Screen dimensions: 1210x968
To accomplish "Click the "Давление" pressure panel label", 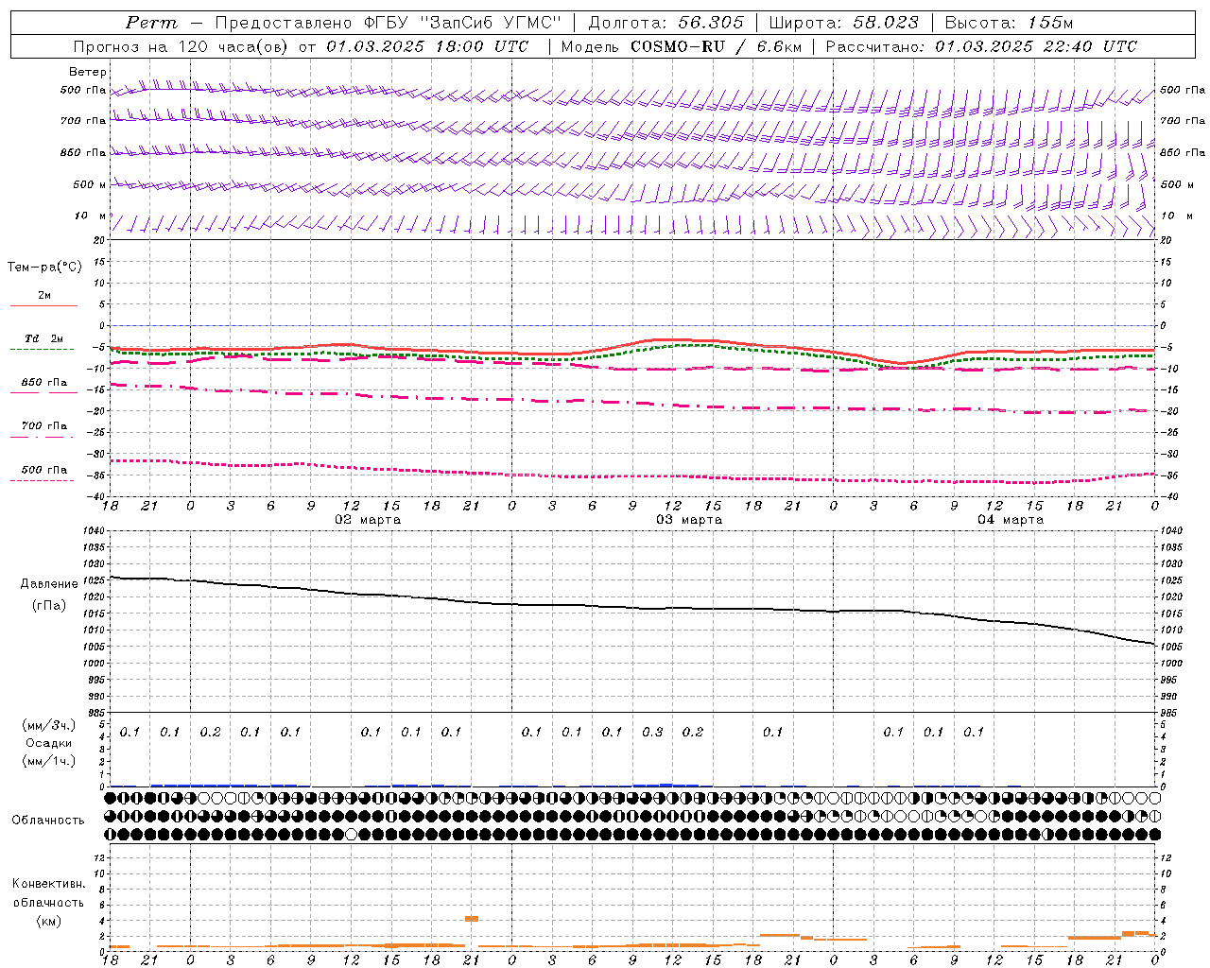I will pos(49,584).
